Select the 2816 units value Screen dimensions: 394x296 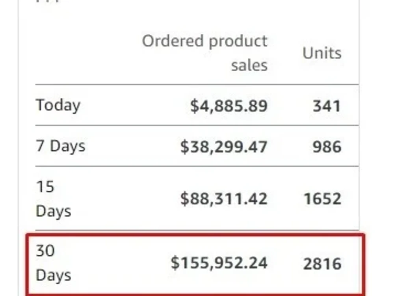tap(322, 264)
